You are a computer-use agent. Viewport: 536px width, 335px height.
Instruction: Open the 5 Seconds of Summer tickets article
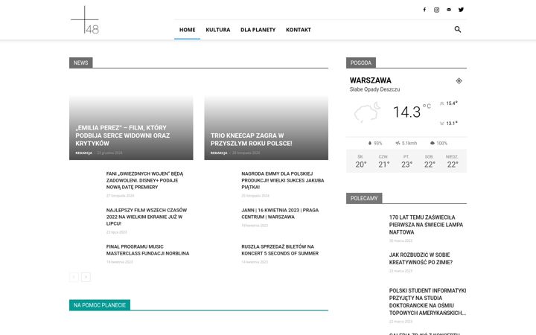coord(280,250)
